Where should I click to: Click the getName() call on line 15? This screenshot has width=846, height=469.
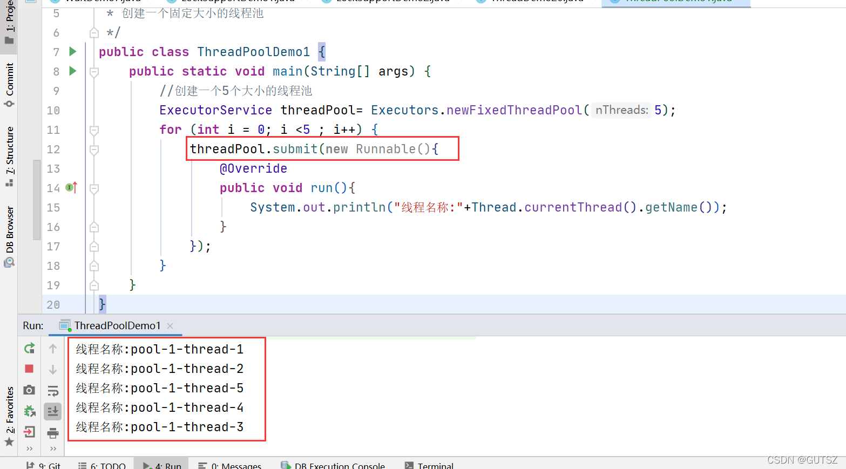click(x=679, y=207)
